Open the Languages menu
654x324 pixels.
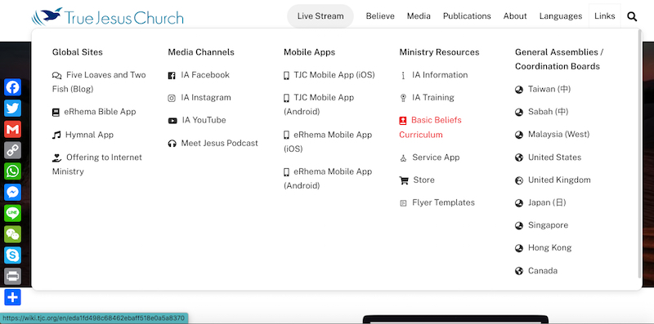click(x=561, y=16)
